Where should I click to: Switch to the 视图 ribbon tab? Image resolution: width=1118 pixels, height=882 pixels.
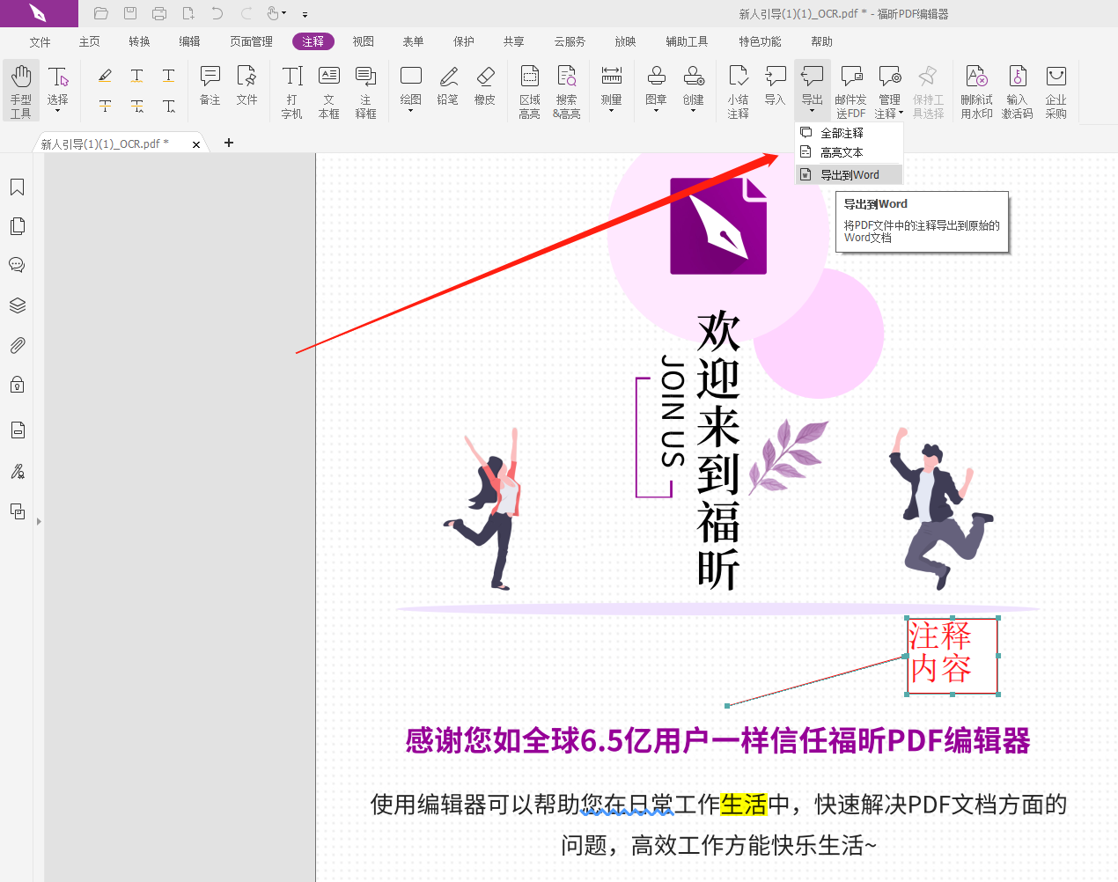tap(362, 40)
